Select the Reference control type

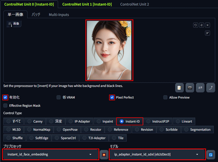pos(118,130)
